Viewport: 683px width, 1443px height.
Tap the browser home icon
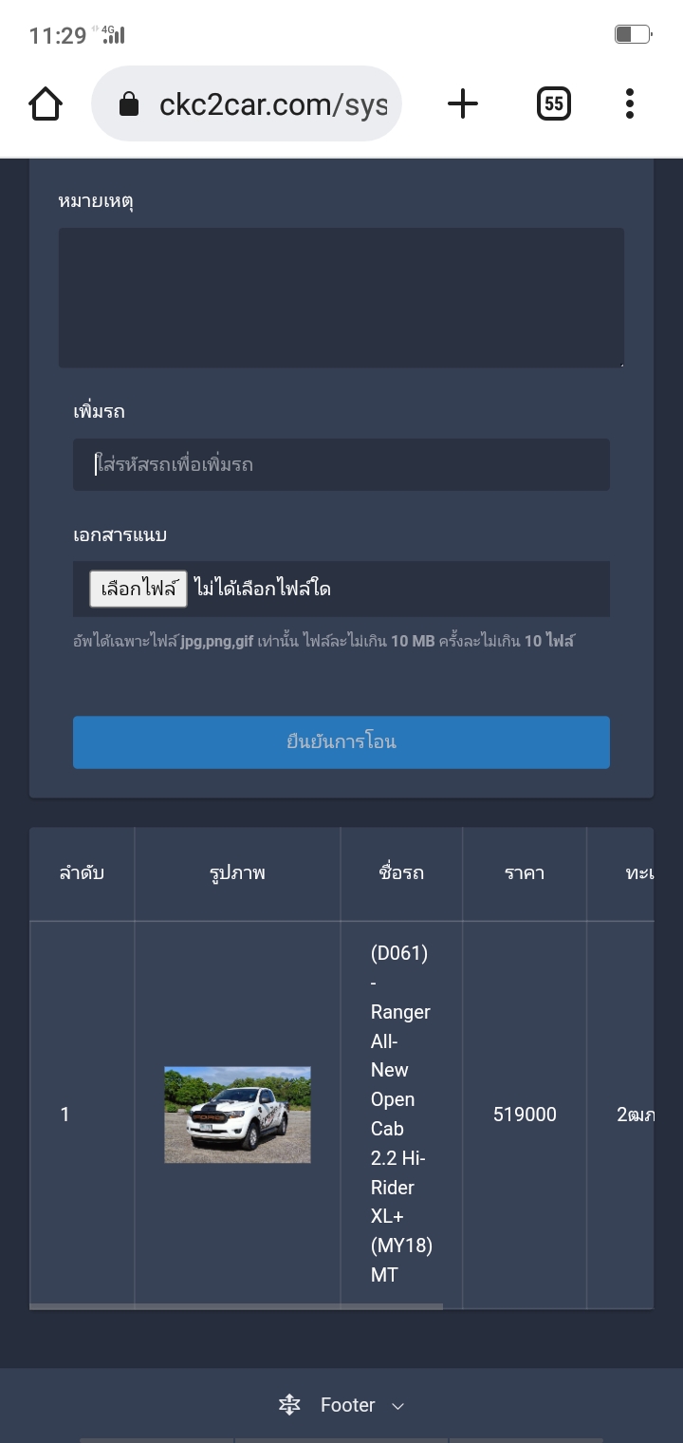pos(46,103)
